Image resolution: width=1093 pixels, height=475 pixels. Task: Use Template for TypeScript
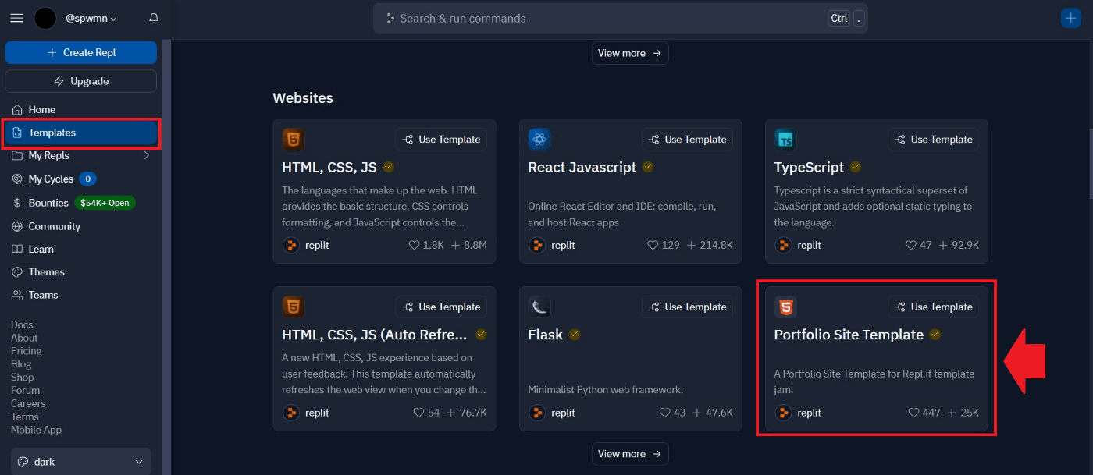(934, 140)
